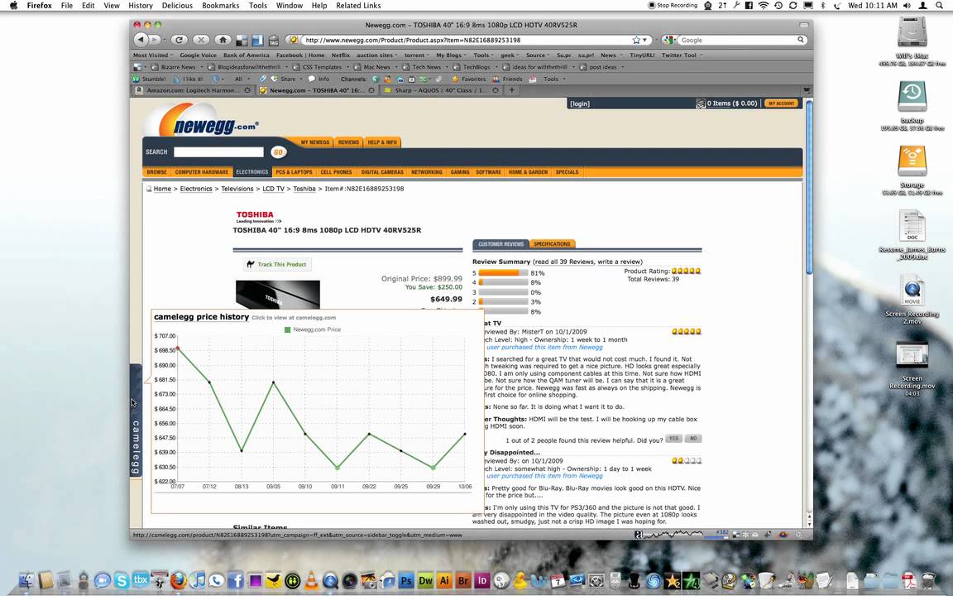Open Firefox icon in the Dock
The image size is (953, 596).
178,580
